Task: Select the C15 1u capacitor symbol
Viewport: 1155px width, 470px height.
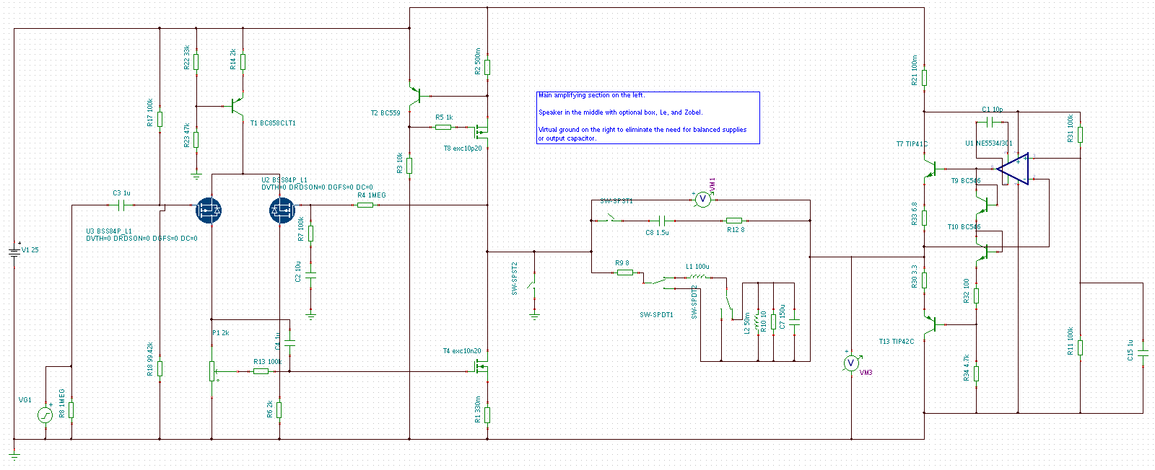Action: (1143, 353)
